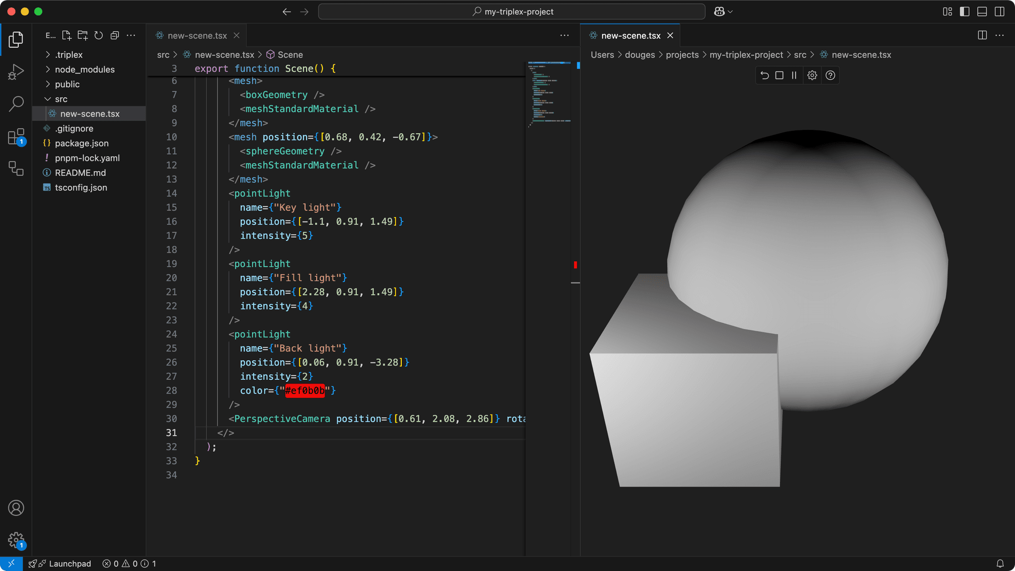Image resolution: width=1015 pixels, height=571 pixels.
Task: Collapse all folders in explorer
Action: pyautogui.click(x=115, y=35)
